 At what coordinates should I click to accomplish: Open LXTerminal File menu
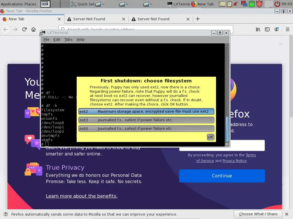(x=46, y=39)
